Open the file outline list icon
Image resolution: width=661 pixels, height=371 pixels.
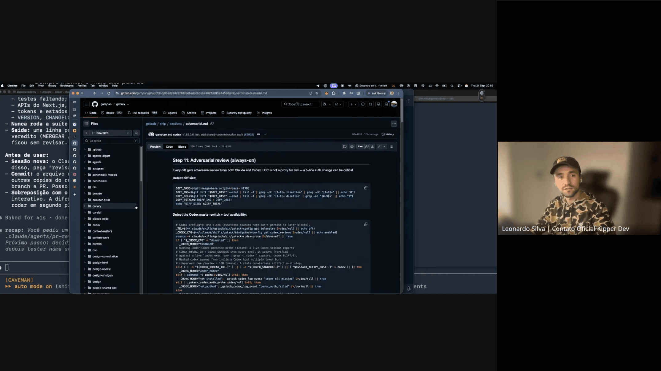[x=391, y=147]
